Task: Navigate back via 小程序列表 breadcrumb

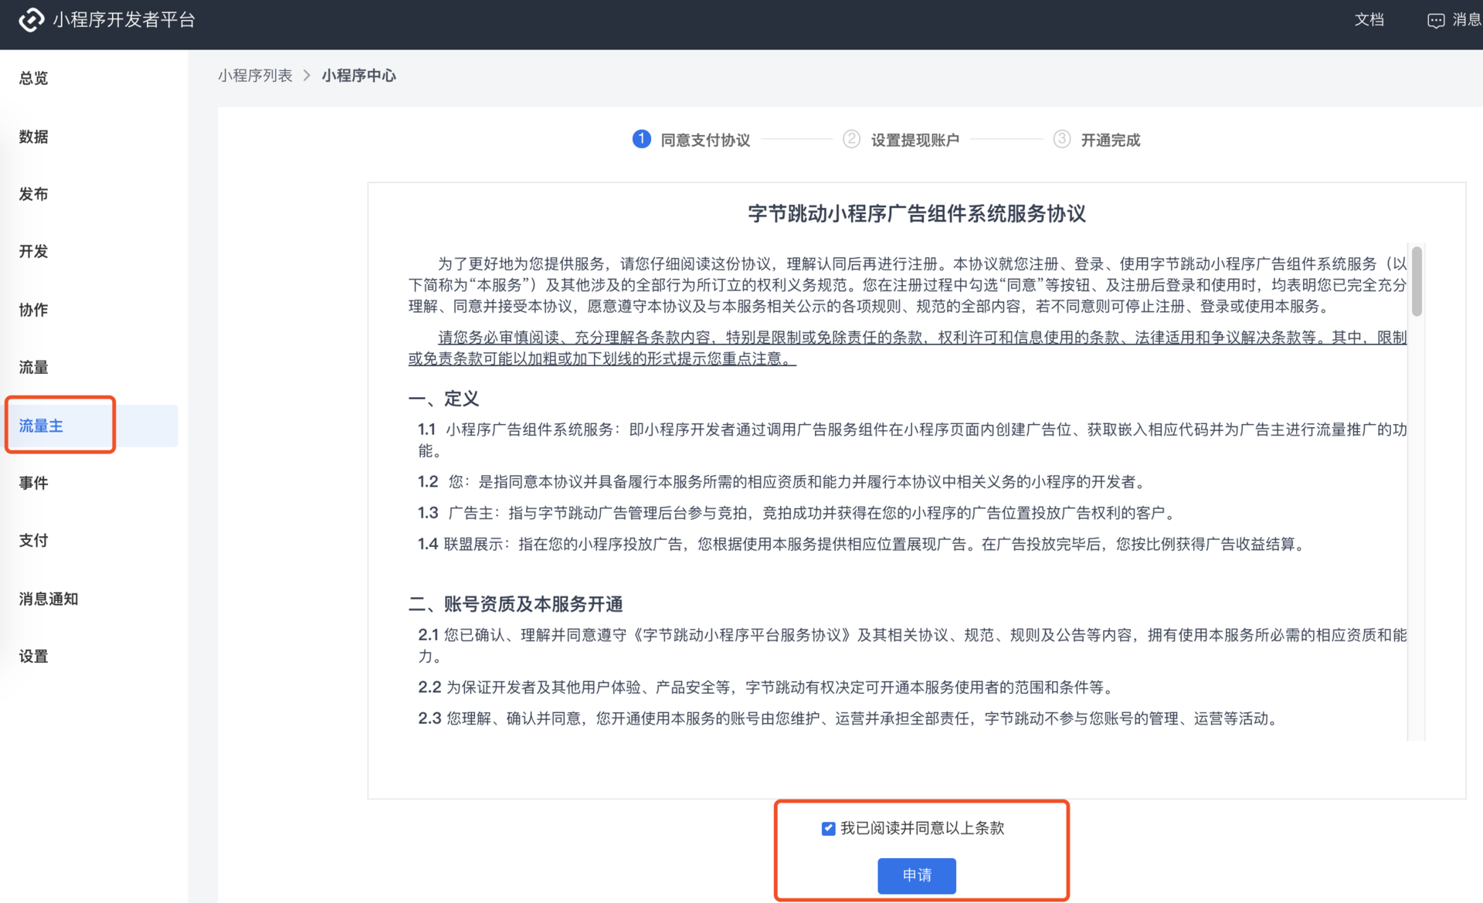Action: (256, 75)
